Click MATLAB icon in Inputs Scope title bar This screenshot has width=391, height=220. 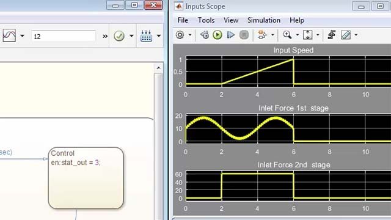178,6
